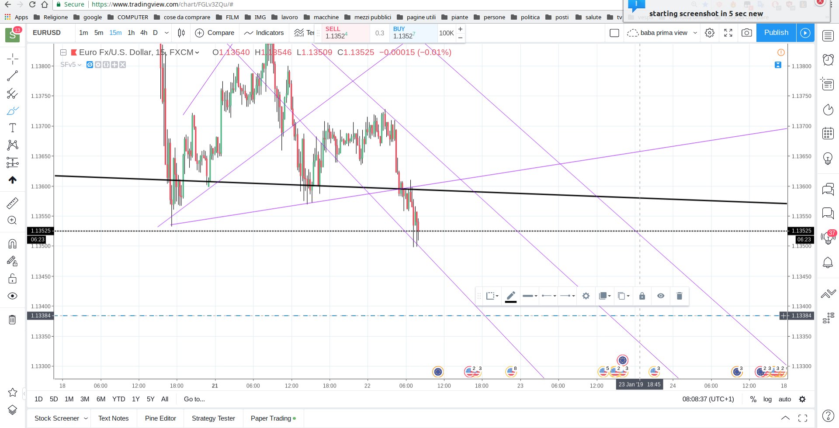The height and width of the screenshot is (428, 839).
Task: Enter fullscreen mode
Action: point(728,33)
